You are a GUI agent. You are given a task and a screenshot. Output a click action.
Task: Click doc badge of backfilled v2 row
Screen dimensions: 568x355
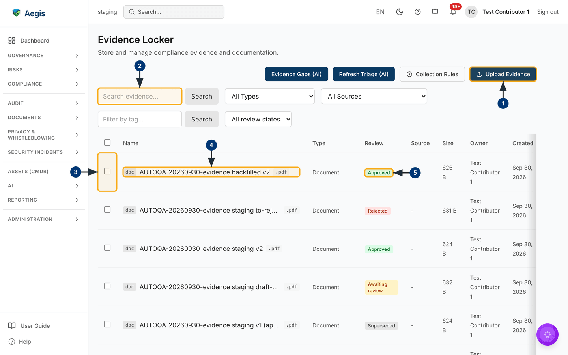(x=130, y=172)
